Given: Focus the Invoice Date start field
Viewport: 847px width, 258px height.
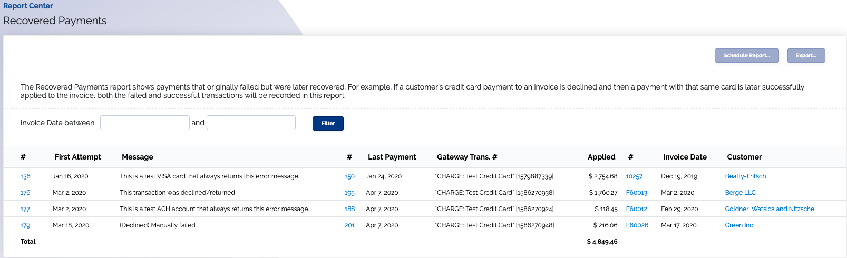Looking at the screenshot, I should point(145,123).
